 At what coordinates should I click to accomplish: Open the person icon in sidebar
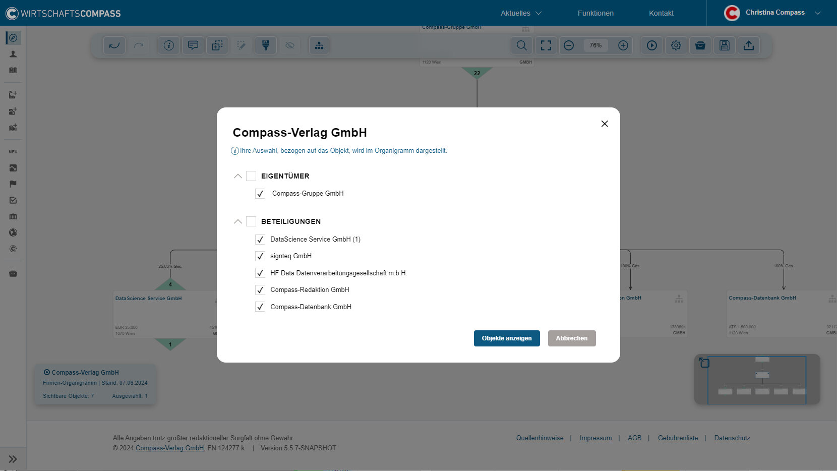13,54
